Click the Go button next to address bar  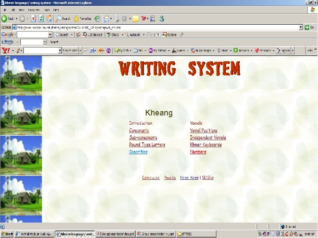coord(310,27)
